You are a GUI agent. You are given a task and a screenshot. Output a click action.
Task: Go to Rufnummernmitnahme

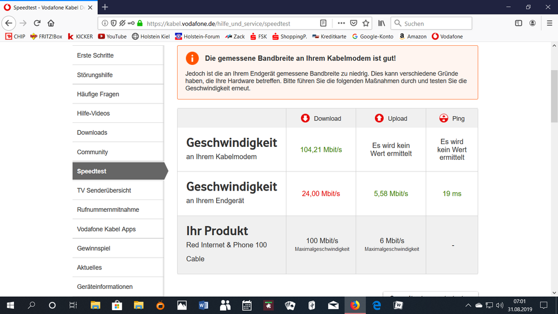tap(118, 210)
